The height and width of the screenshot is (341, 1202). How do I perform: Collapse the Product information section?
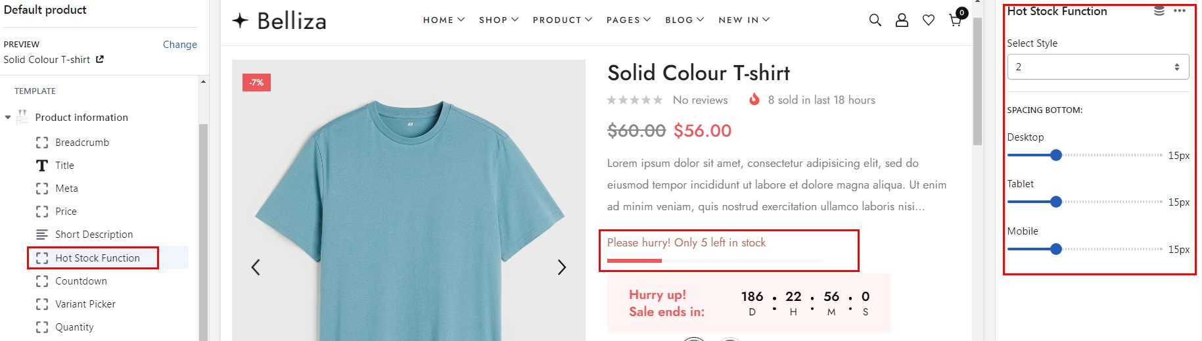(8, 118)
